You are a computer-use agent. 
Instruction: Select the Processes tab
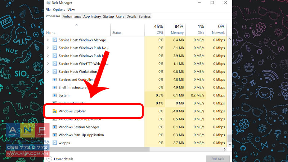[53, 16]
